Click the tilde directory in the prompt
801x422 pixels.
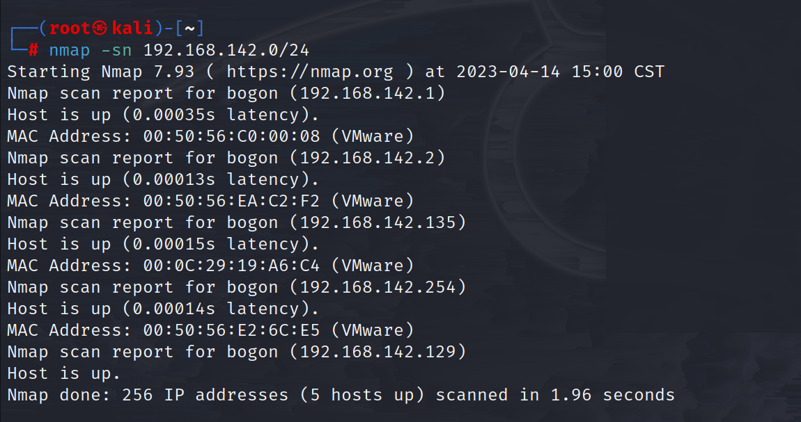pos(190,29)
